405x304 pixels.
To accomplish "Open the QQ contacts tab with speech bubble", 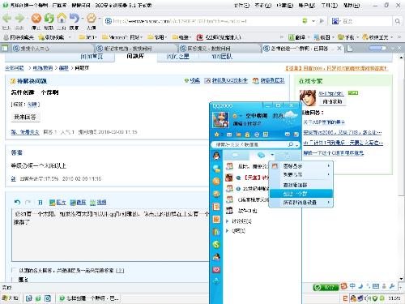I will click(x=236, y=156).
